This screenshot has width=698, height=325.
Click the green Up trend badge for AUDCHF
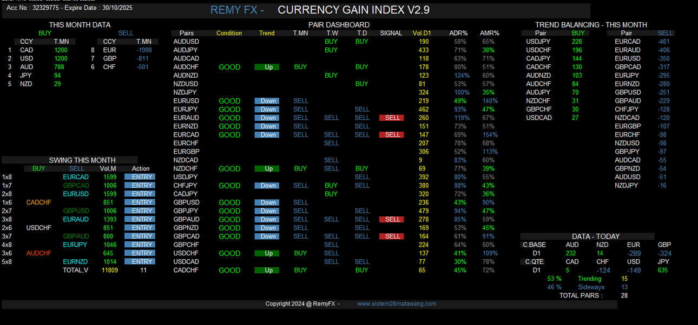[267, 67]
